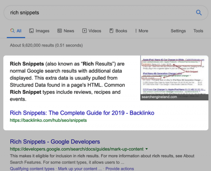Click the featured snippet paragraph about Rich Snippets
Image resolution: width=211 pixels, height=171 pixels.
tap(67, 81)
